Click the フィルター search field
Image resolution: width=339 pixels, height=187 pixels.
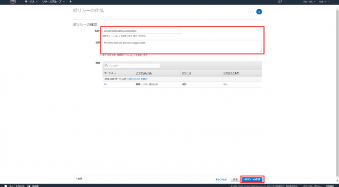(x=132, y=66)
